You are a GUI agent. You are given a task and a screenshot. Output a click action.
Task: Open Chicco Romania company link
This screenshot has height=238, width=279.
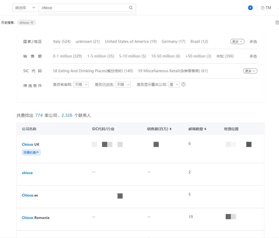(x=35, y=218)
